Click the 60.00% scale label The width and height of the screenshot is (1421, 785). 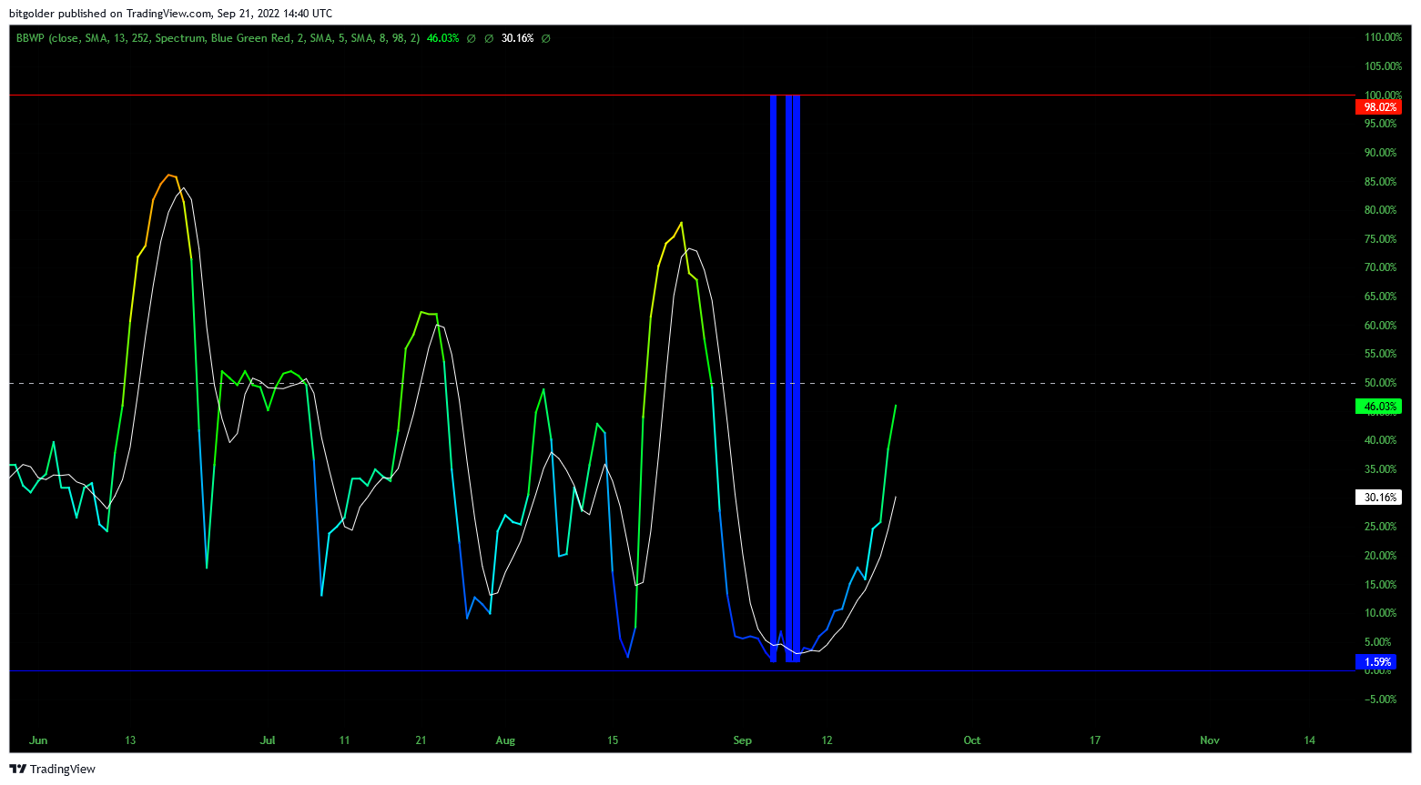point(1380,326)
